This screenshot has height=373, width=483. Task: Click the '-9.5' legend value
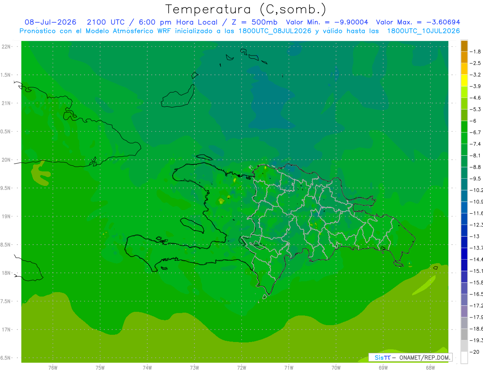pyautogui.click(x=475, y=179)
